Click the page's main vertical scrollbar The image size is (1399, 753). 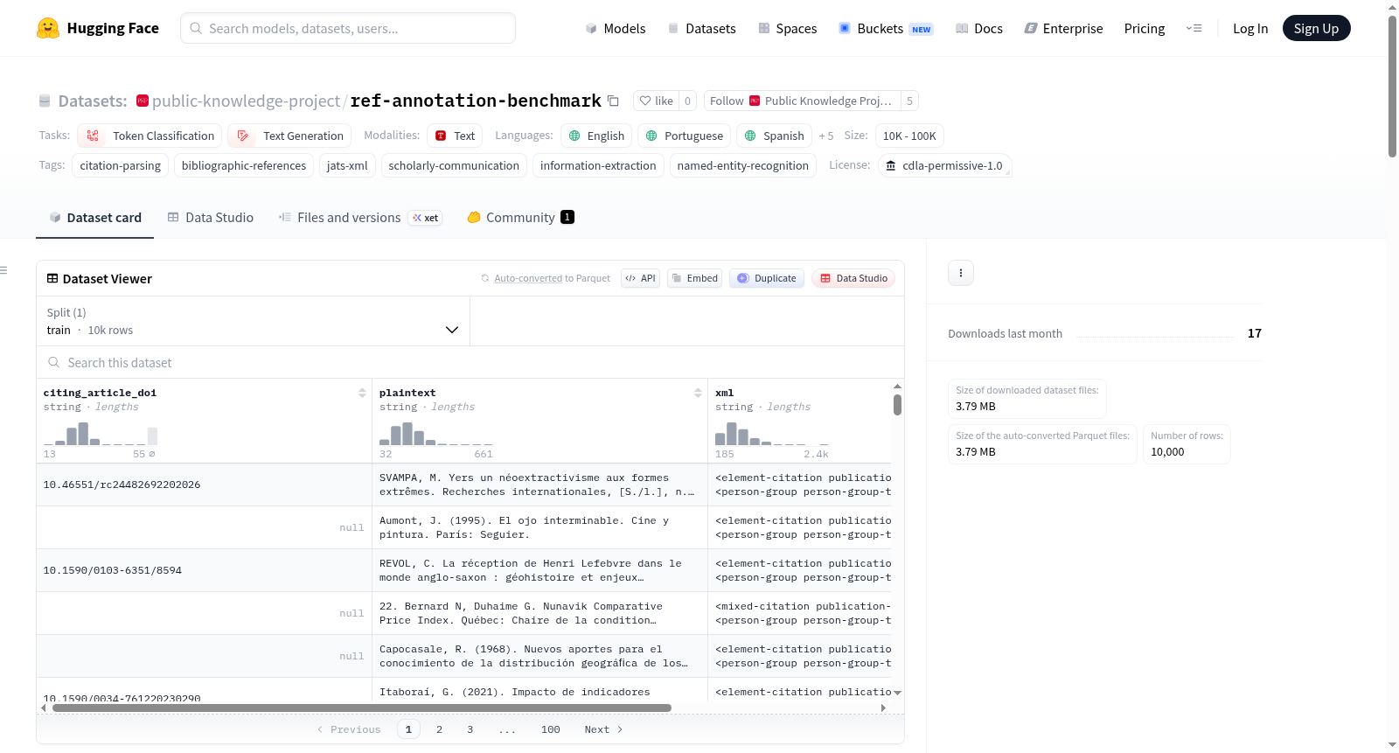click(1392, 86)
